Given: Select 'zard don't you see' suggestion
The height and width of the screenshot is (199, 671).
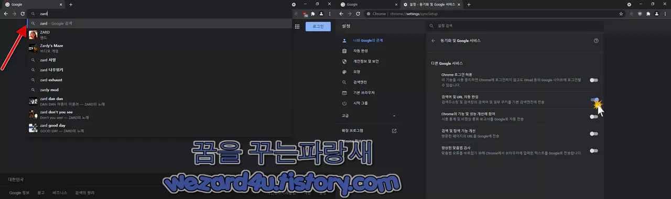Looking at the screenshot, I should click(159, 114).
